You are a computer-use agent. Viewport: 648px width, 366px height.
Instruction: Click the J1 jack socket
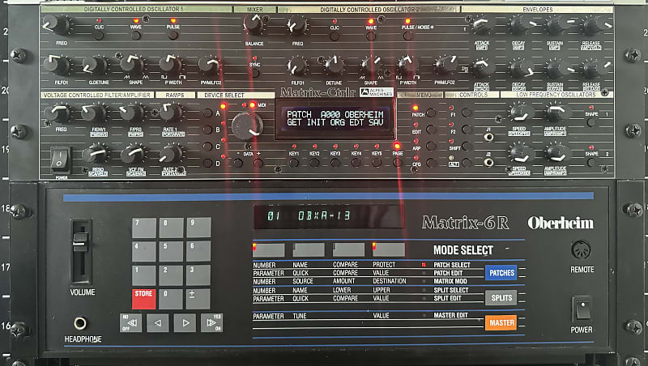click(488, 137)
